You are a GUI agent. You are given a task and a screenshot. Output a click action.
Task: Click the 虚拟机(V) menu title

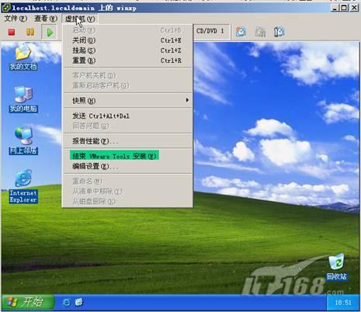tap(80, 19)
